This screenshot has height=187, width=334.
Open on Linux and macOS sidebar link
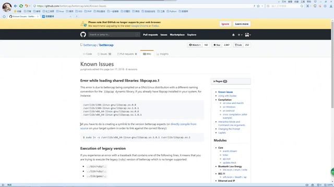pyautogui.click(x=233, y=103)
